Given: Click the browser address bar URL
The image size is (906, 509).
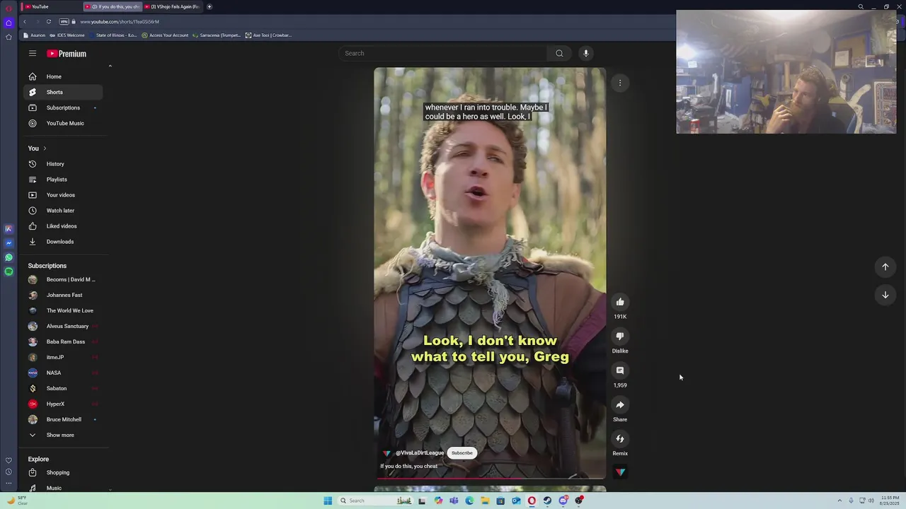Looking at the screenshot, I should [120, 22].
